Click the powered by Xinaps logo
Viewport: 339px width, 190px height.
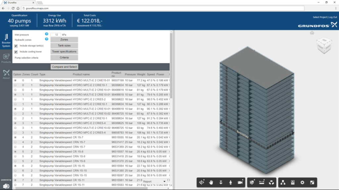click(6, 186)
